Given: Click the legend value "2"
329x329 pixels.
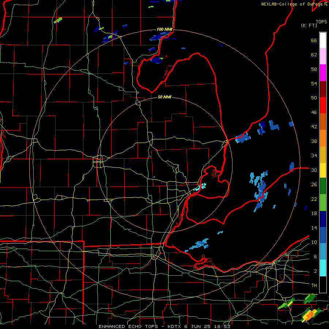Looking at the screenshot, I should pos(315,271).
